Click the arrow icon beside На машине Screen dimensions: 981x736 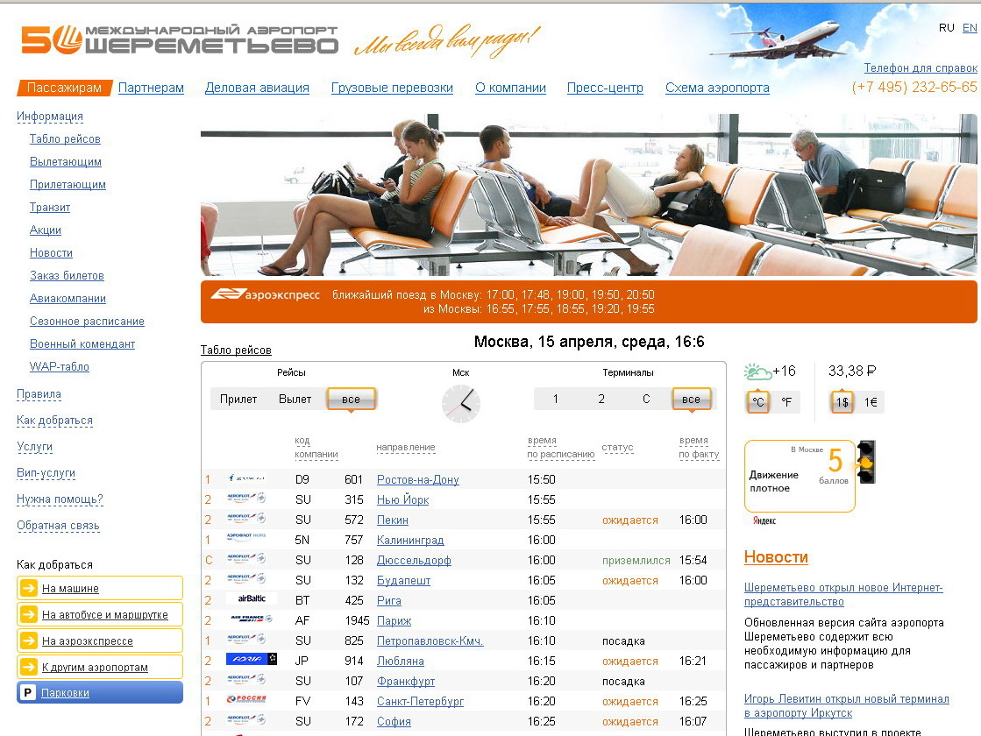[x=28, y=589]
